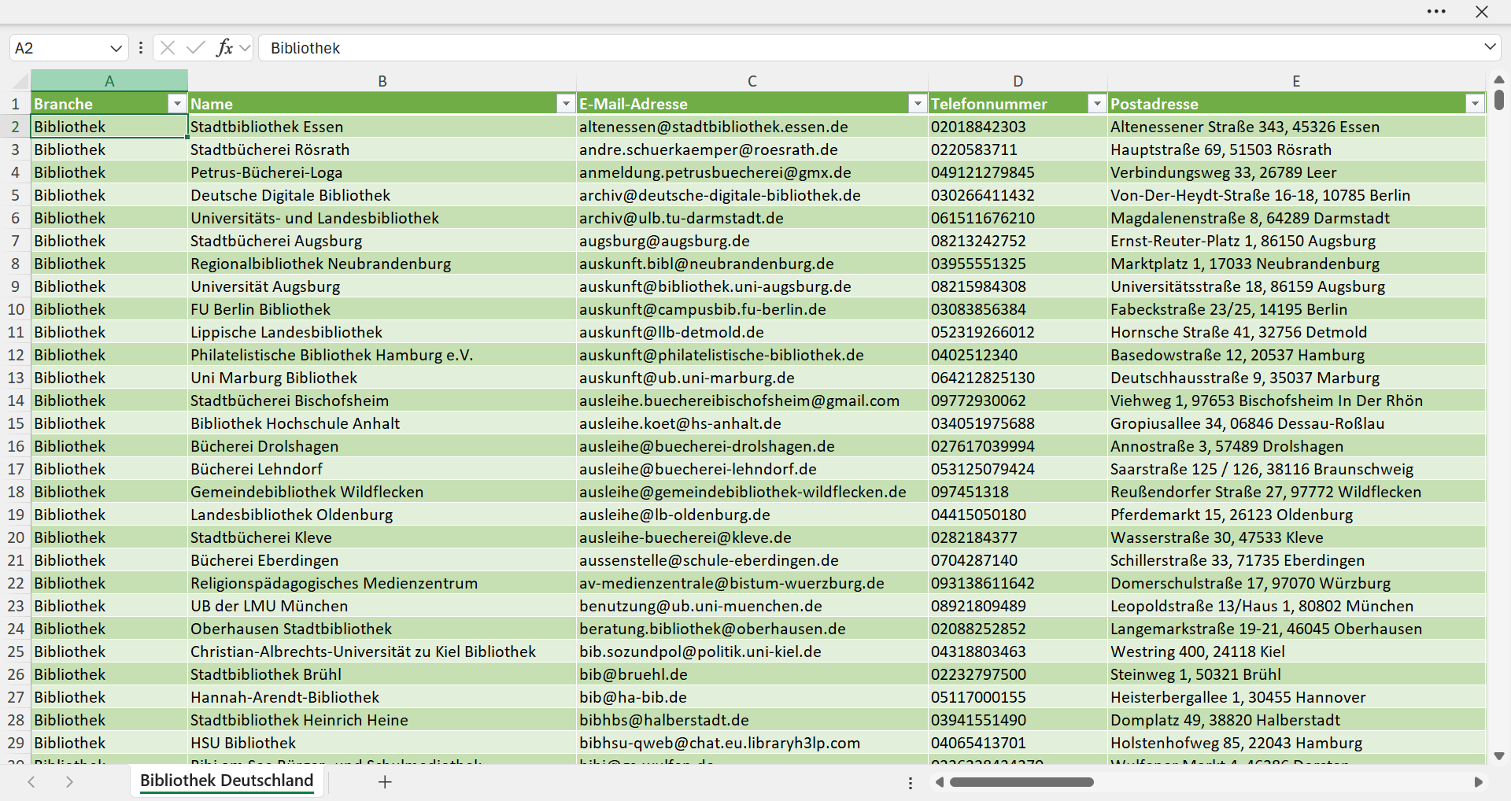
Task: Select the cell 'UB der LMU München'
Action: tap(382, 606)
